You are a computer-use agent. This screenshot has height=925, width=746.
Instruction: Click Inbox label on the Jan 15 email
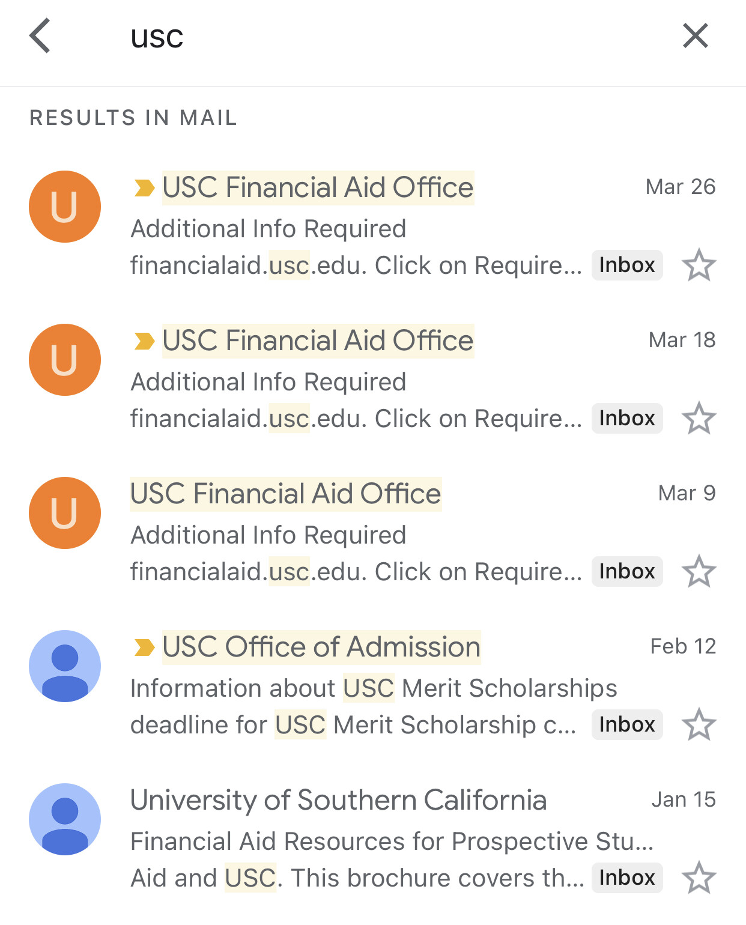(x=627, y=878)
